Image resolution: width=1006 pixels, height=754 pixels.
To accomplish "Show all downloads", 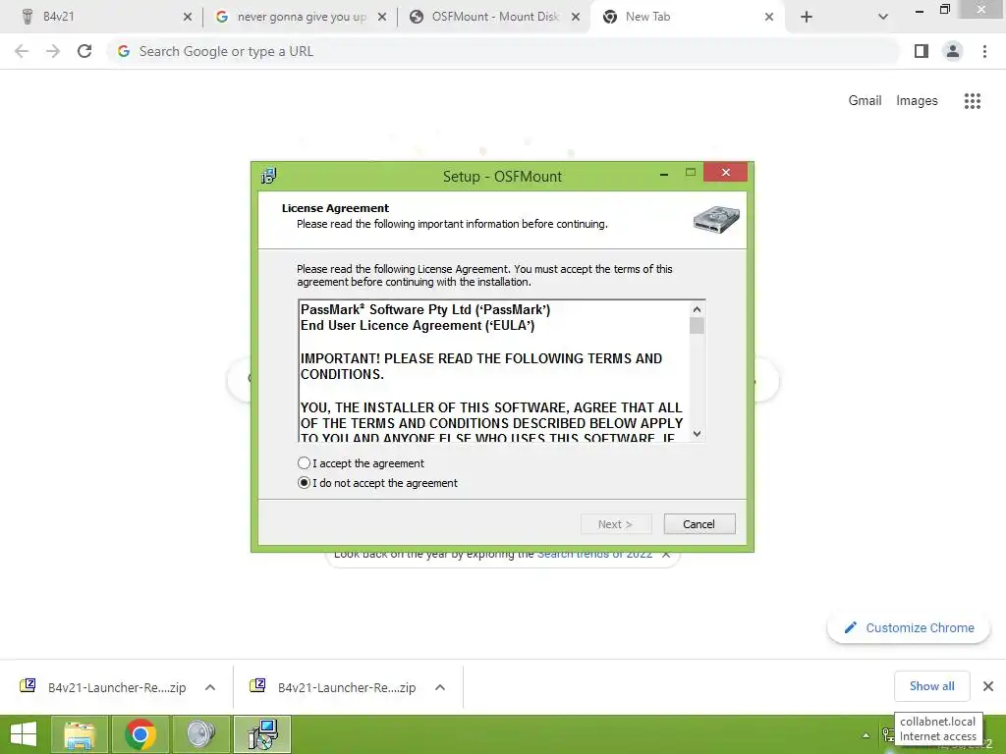I will click(x=931, y=686).
